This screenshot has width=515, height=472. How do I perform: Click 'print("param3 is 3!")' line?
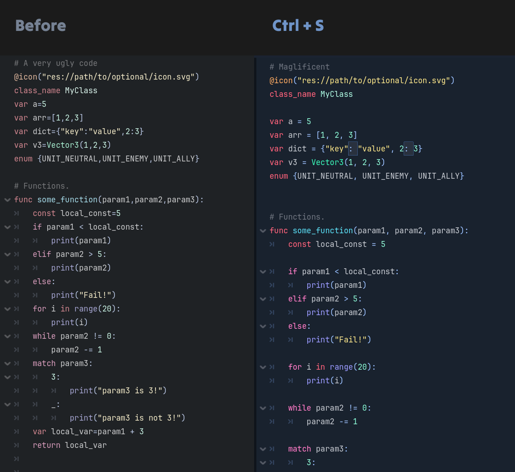point(118,391)
